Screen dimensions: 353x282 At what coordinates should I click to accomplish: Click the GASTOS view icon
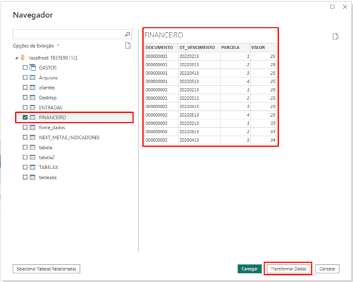[x=33, y=68]
